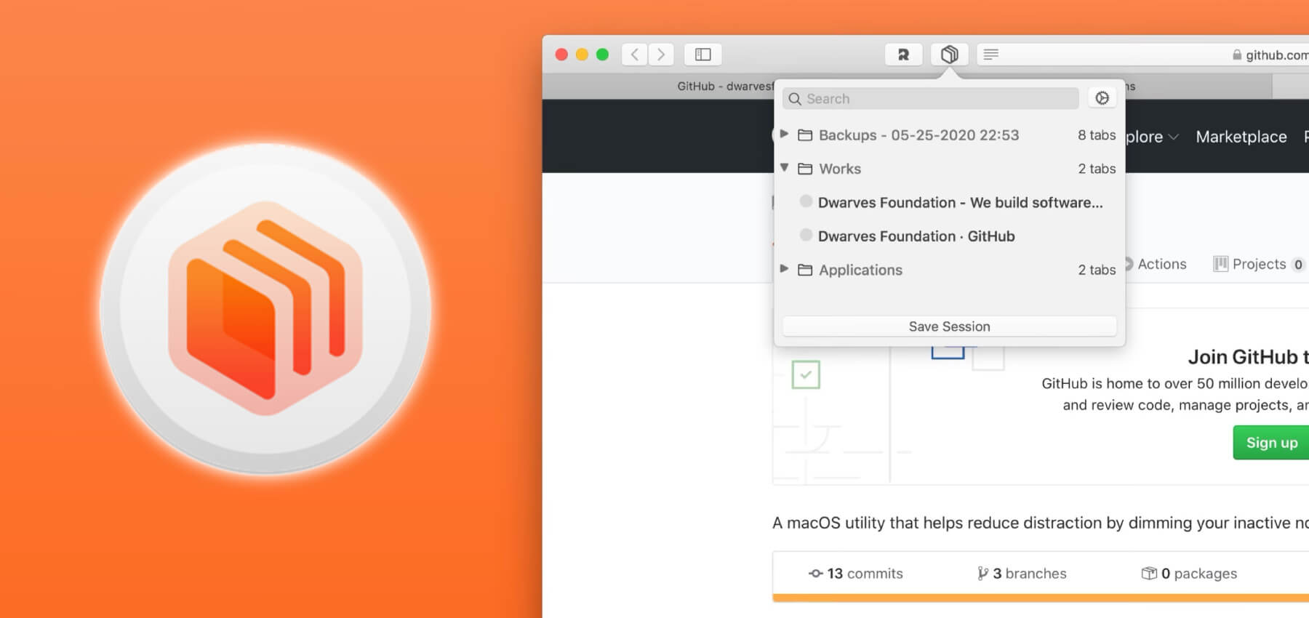Viewport: 1309px width, 618px height.
Task: Click the green checkmark box illustration
Action: click(x=806, y=374)
